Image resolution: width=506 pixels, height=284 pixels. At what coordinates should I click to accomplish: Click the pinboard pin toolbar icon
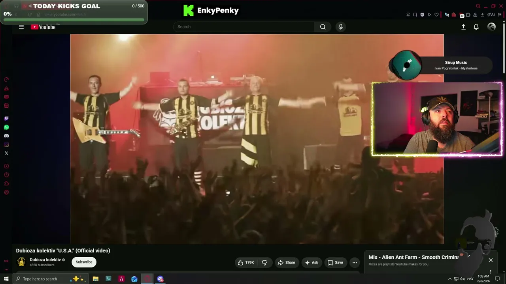(x=408, y=15)
